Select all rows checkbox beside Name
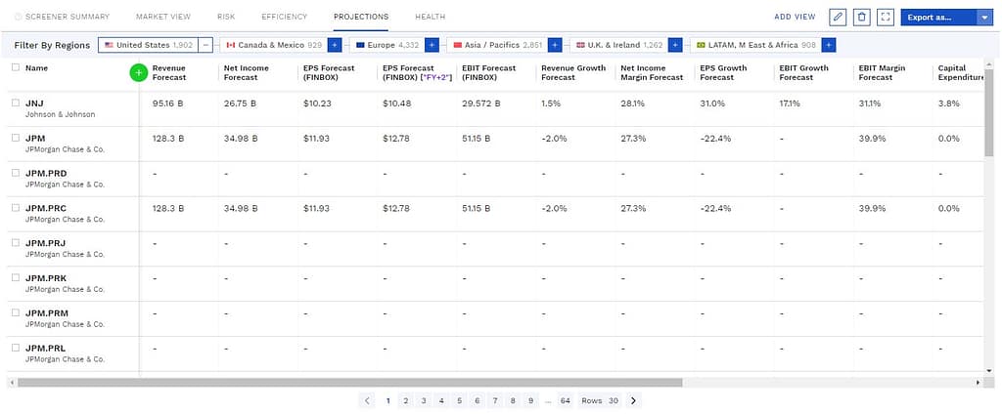This screenshot has height=414, width=1002. coord(16,67)
